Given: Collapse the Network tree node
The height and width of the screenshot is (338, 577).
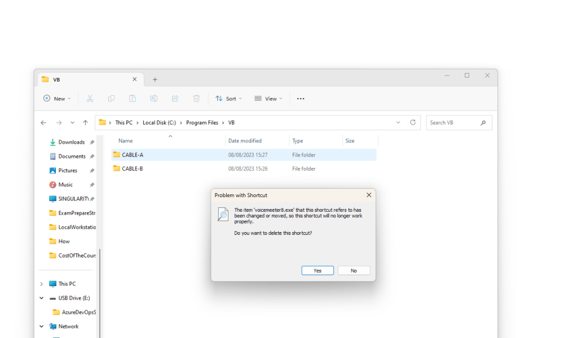Looking at the screenshot, I should [42, 326].
